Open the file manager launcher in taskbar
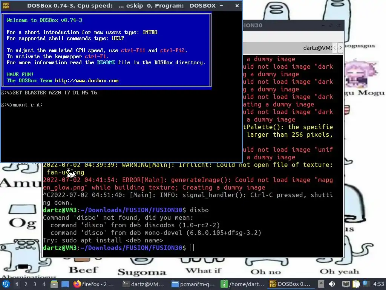 point(54,284)
